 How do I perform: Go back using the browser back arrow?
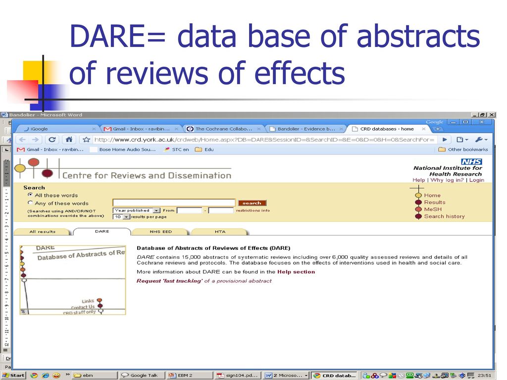22,140
